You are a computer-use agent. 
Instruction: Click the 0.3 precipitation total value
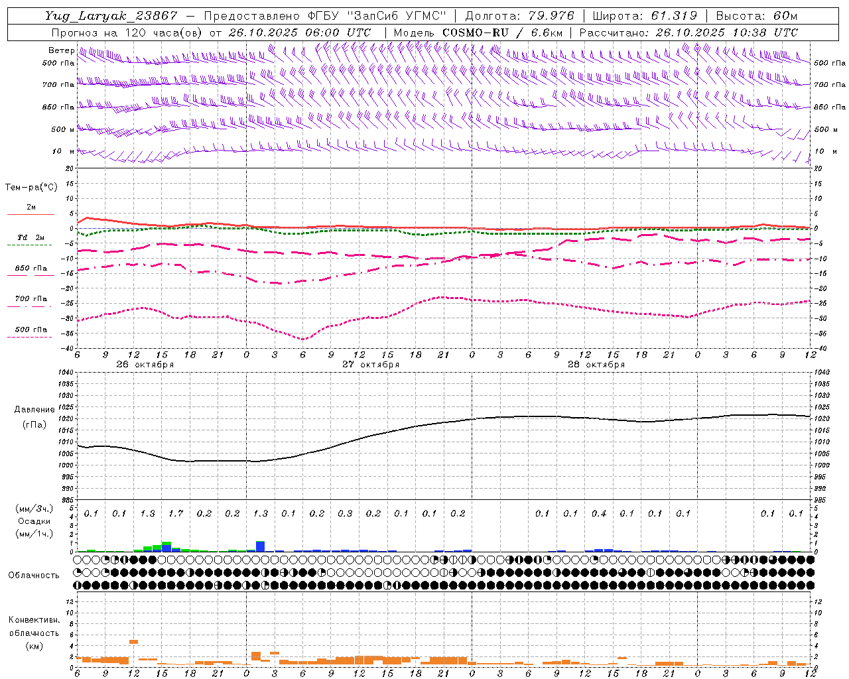click(x=345, y=514)
